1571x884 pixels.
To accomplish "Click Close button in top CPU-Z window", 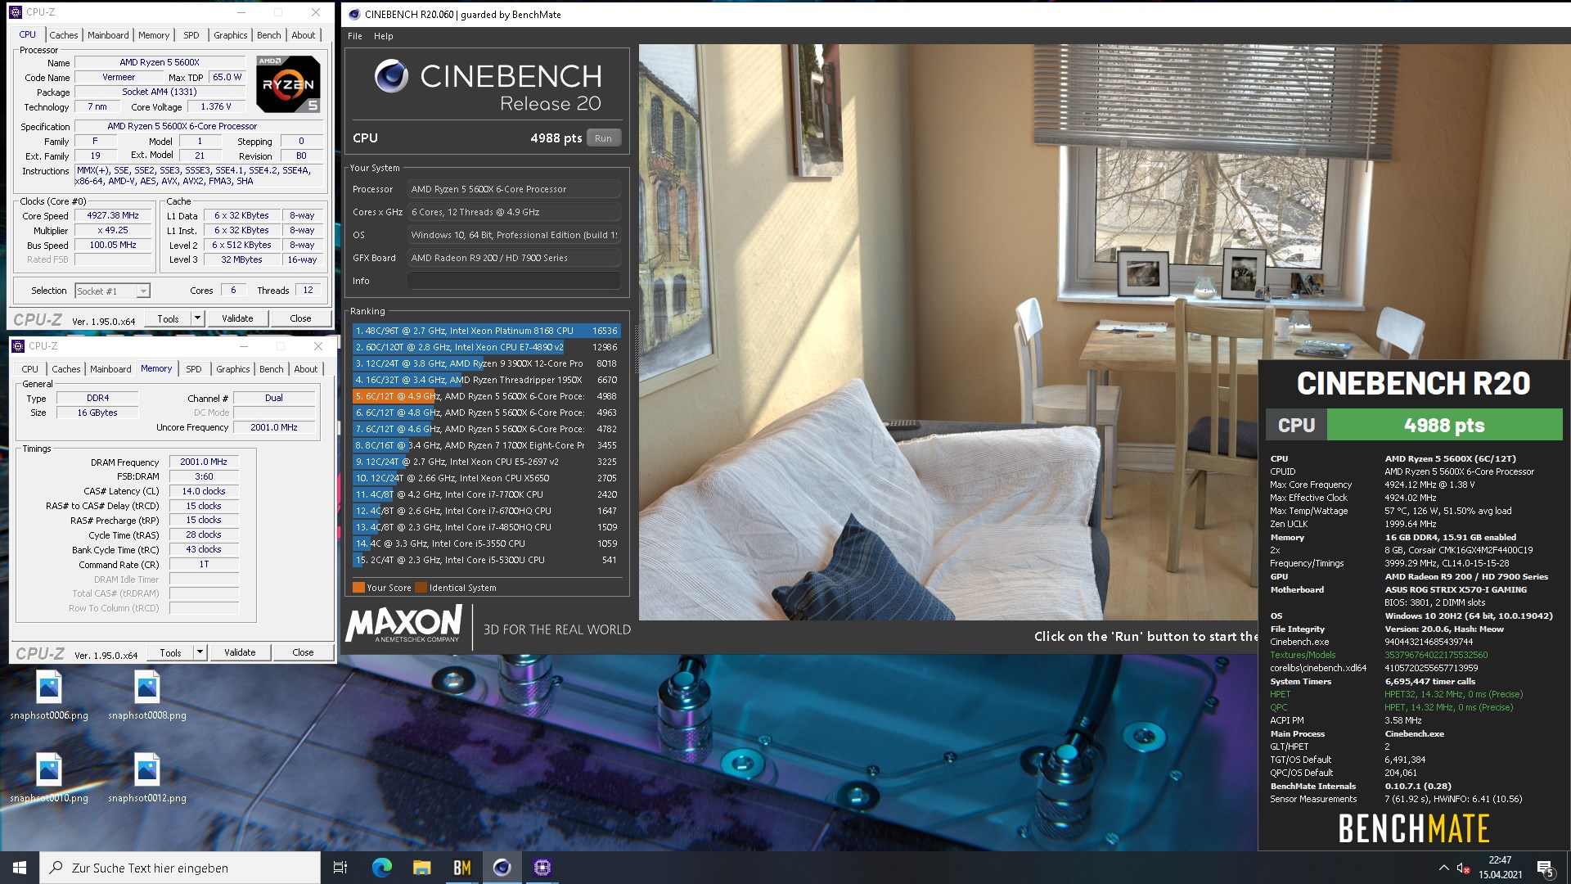I will [x=300, y=318].
